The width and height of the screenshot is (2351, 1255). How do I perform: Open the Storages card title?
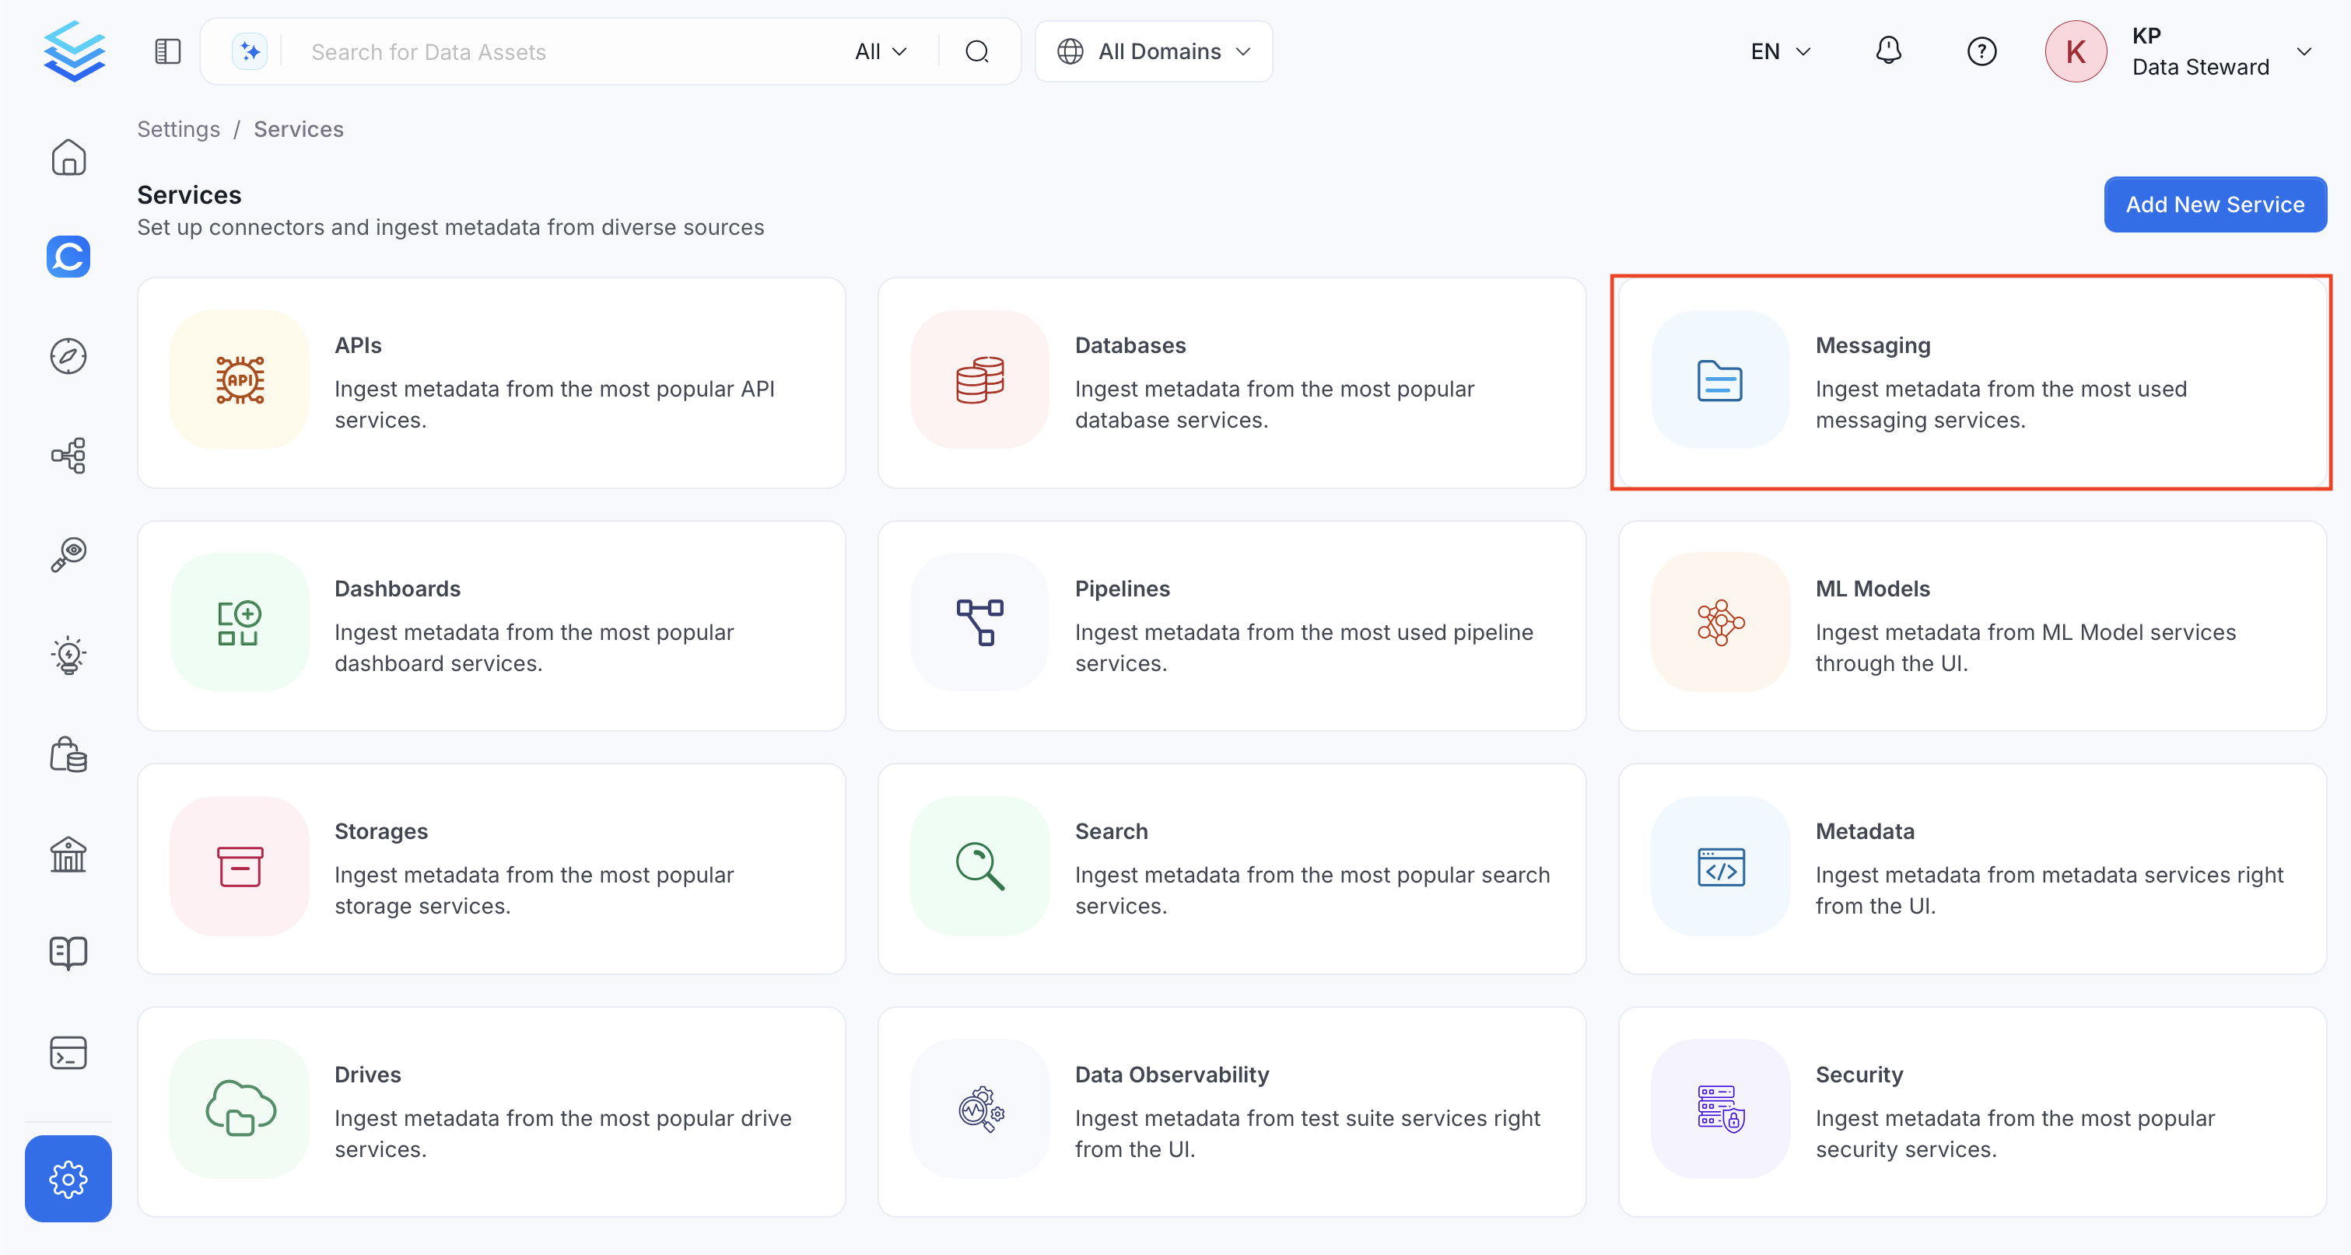(380, 831)
